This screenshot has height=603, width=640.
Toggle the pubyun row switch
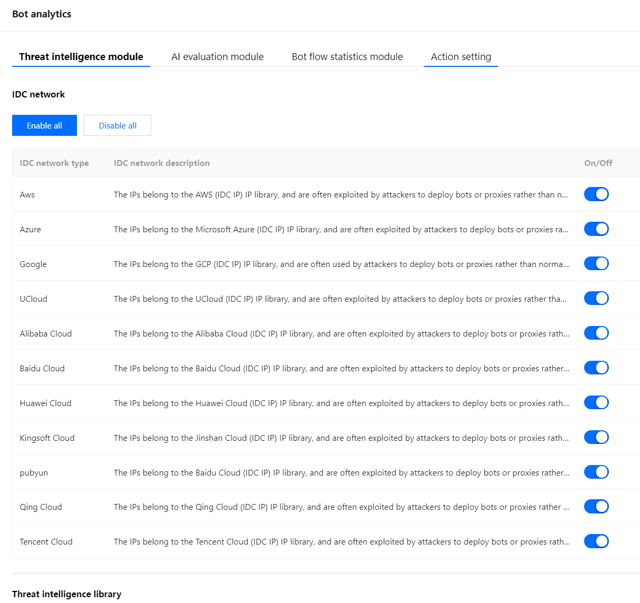(596, 472)
